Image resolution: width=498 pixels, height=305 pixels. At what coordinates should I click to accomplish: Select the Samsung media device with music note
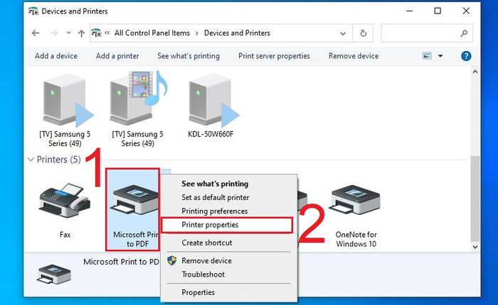tap(137, 110)
